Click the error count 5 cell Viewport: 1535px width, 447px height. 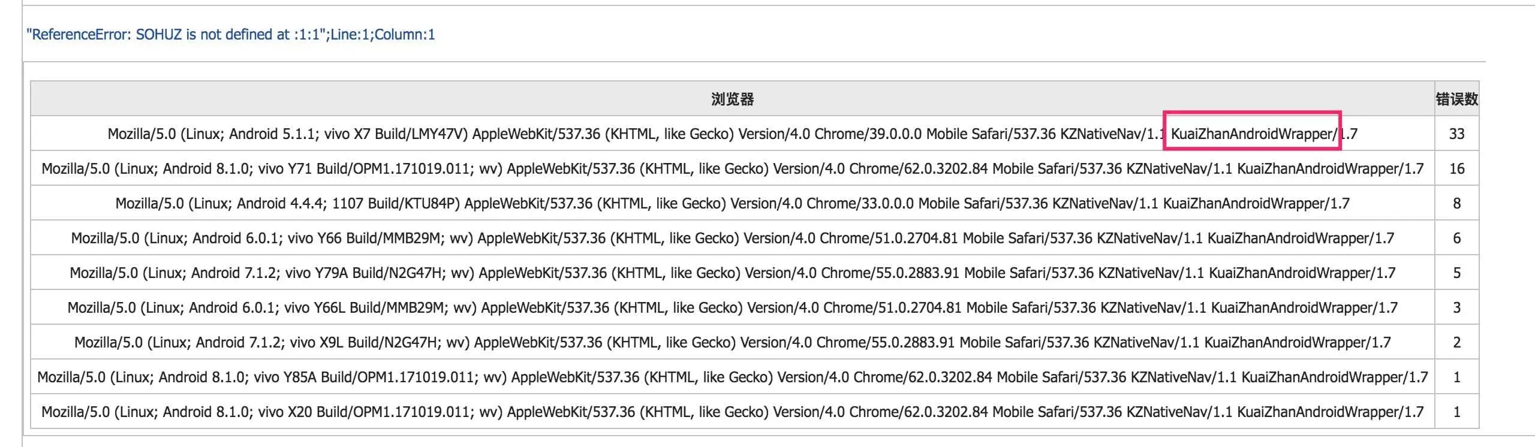pos(1456,273)
